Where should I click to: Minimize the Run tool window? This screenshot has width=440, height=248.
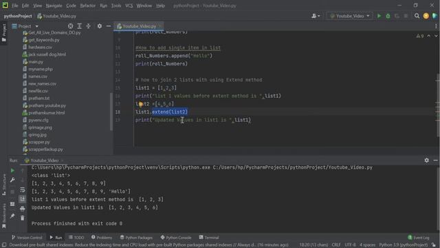(x=435, y=161)
